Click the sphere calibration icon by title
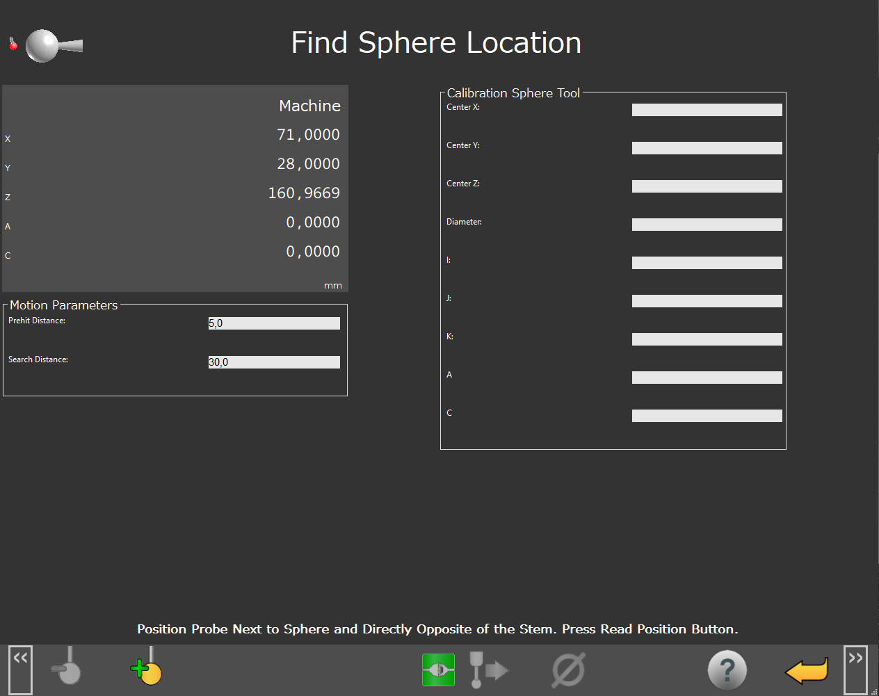This screenshot has height=696, width=879. tap(47, 46)
